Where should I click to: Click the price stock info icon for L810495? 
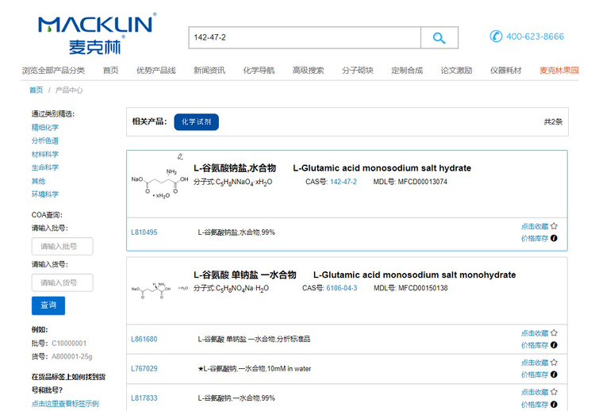pos(554,238)
